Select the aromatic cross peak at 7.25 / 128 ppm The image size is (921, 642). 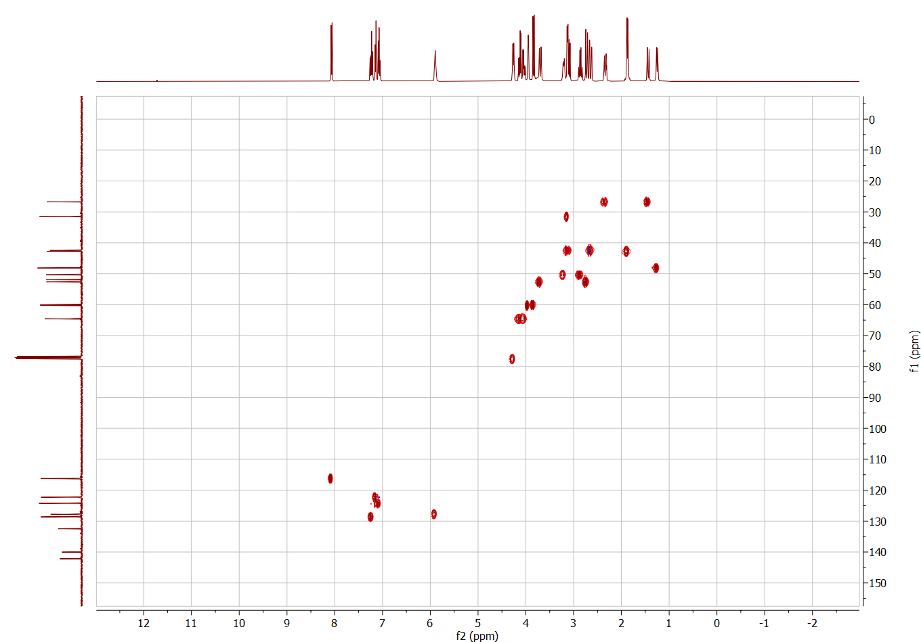[x=370, y=517]
